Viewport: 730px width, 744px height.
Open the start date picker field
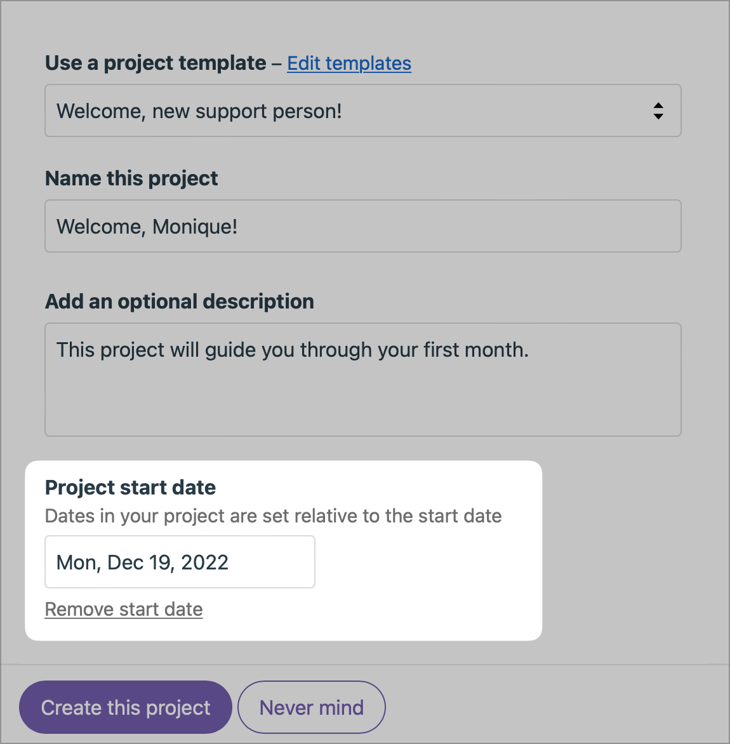click(x=180, y=562)
